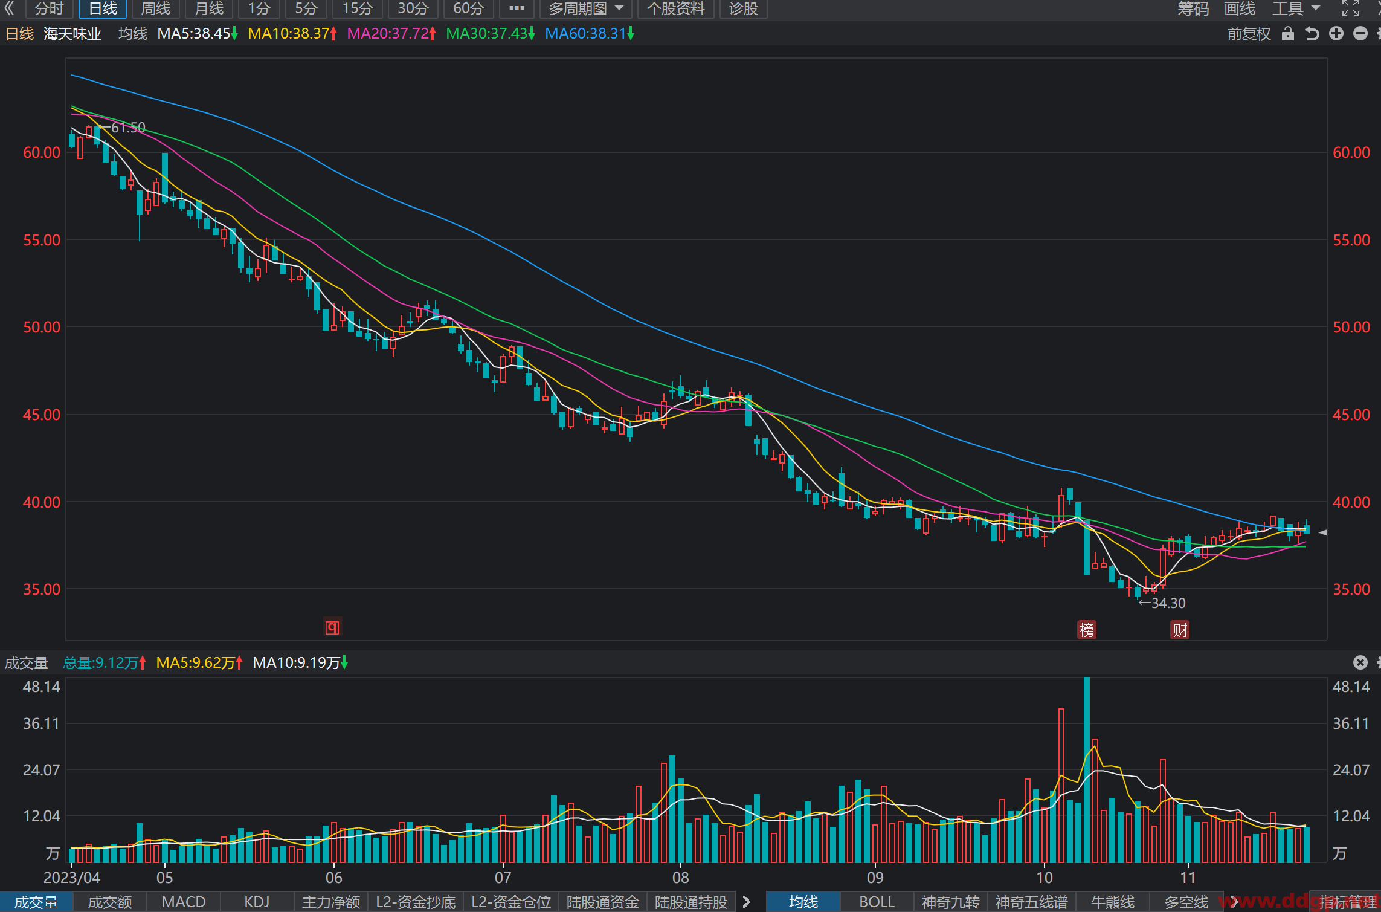Open 个股资料 stock information
The width and height of the screenshot is (1381, 912).
(x=676, y=8)
